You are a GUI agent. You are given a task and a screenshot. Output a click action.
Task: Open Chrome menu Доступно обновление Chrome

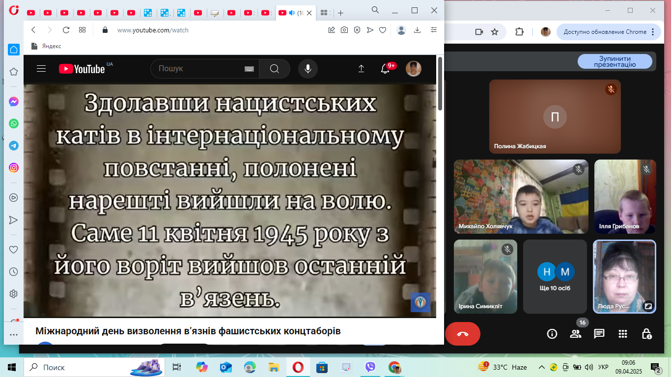click(608, 32)
